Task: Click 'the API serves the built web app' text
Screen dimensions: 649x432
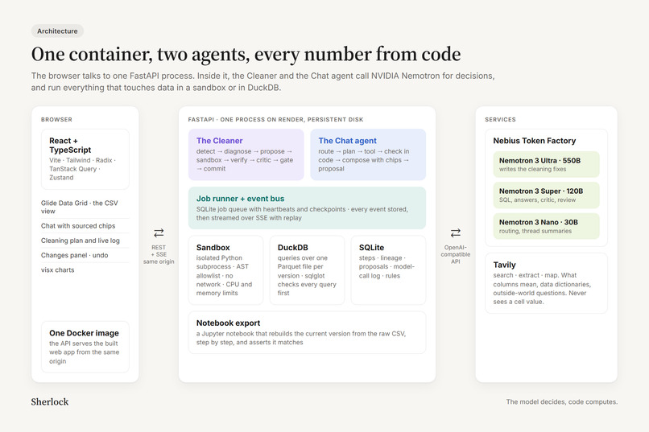Action: coord(84,352)
